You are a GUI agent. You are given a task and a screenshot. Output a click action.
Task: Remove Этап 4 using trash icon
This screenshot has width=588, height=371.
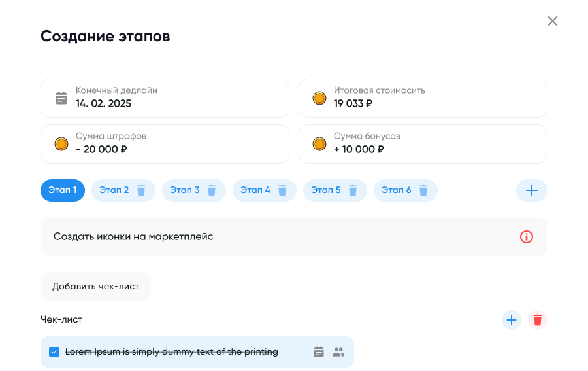pyautogui.click(x=282, y=190)
